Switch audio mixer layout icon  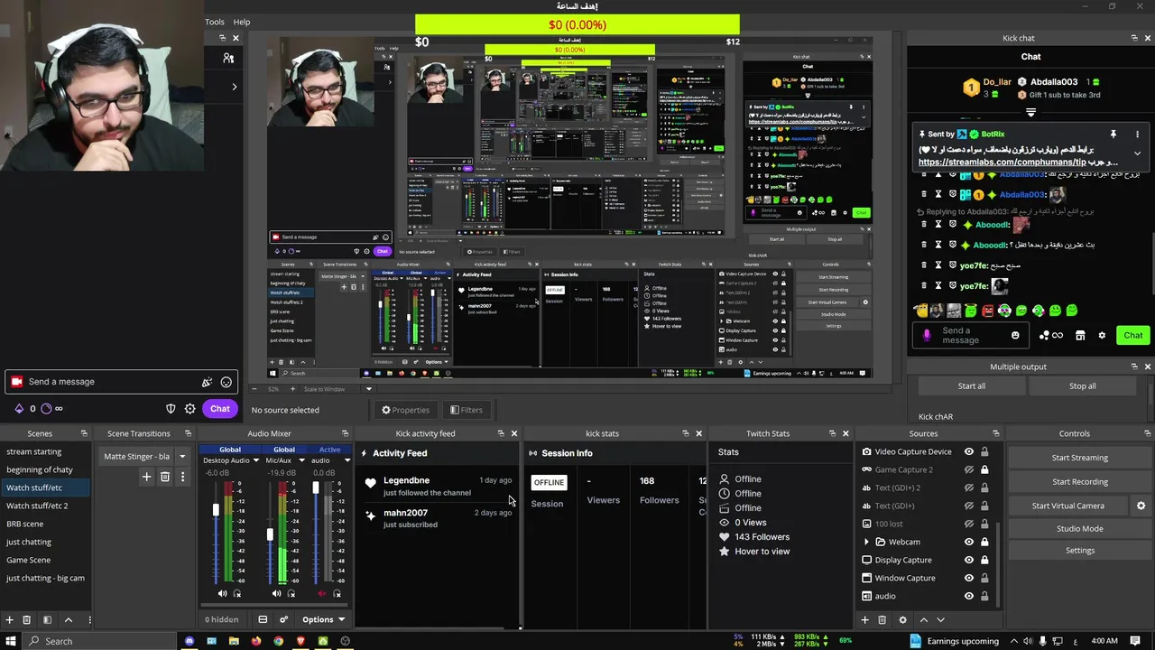pos(263,619)
